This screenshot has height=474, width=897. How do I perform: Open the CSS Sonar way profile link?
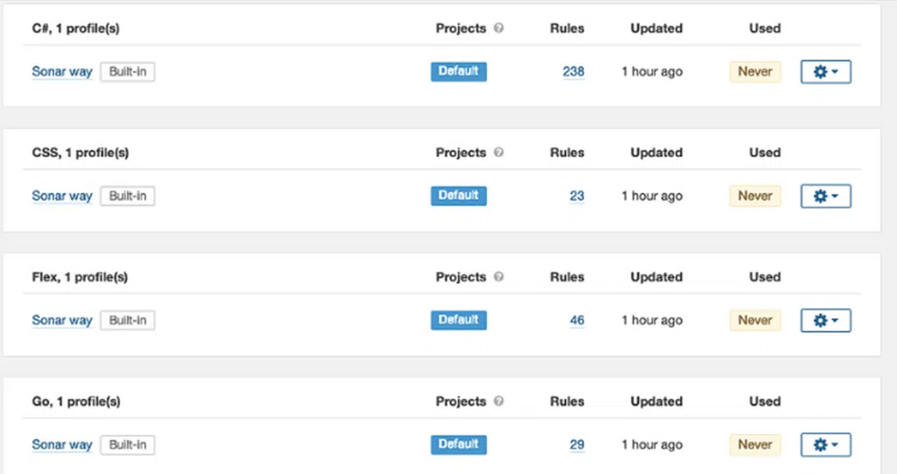click(x=62, y=196)
